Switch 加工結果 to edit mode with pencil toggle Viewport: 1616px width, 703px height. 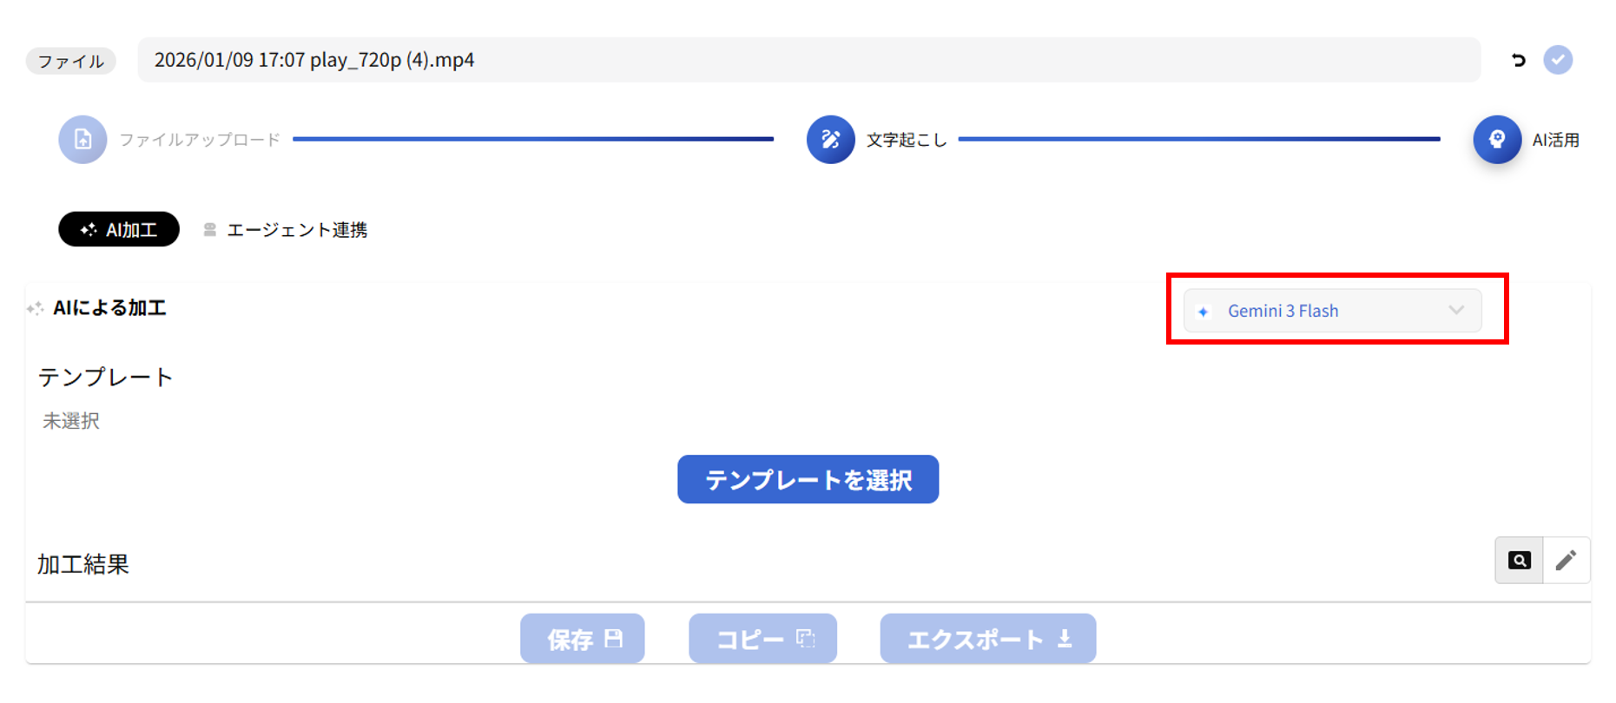tap(1567, 560)
